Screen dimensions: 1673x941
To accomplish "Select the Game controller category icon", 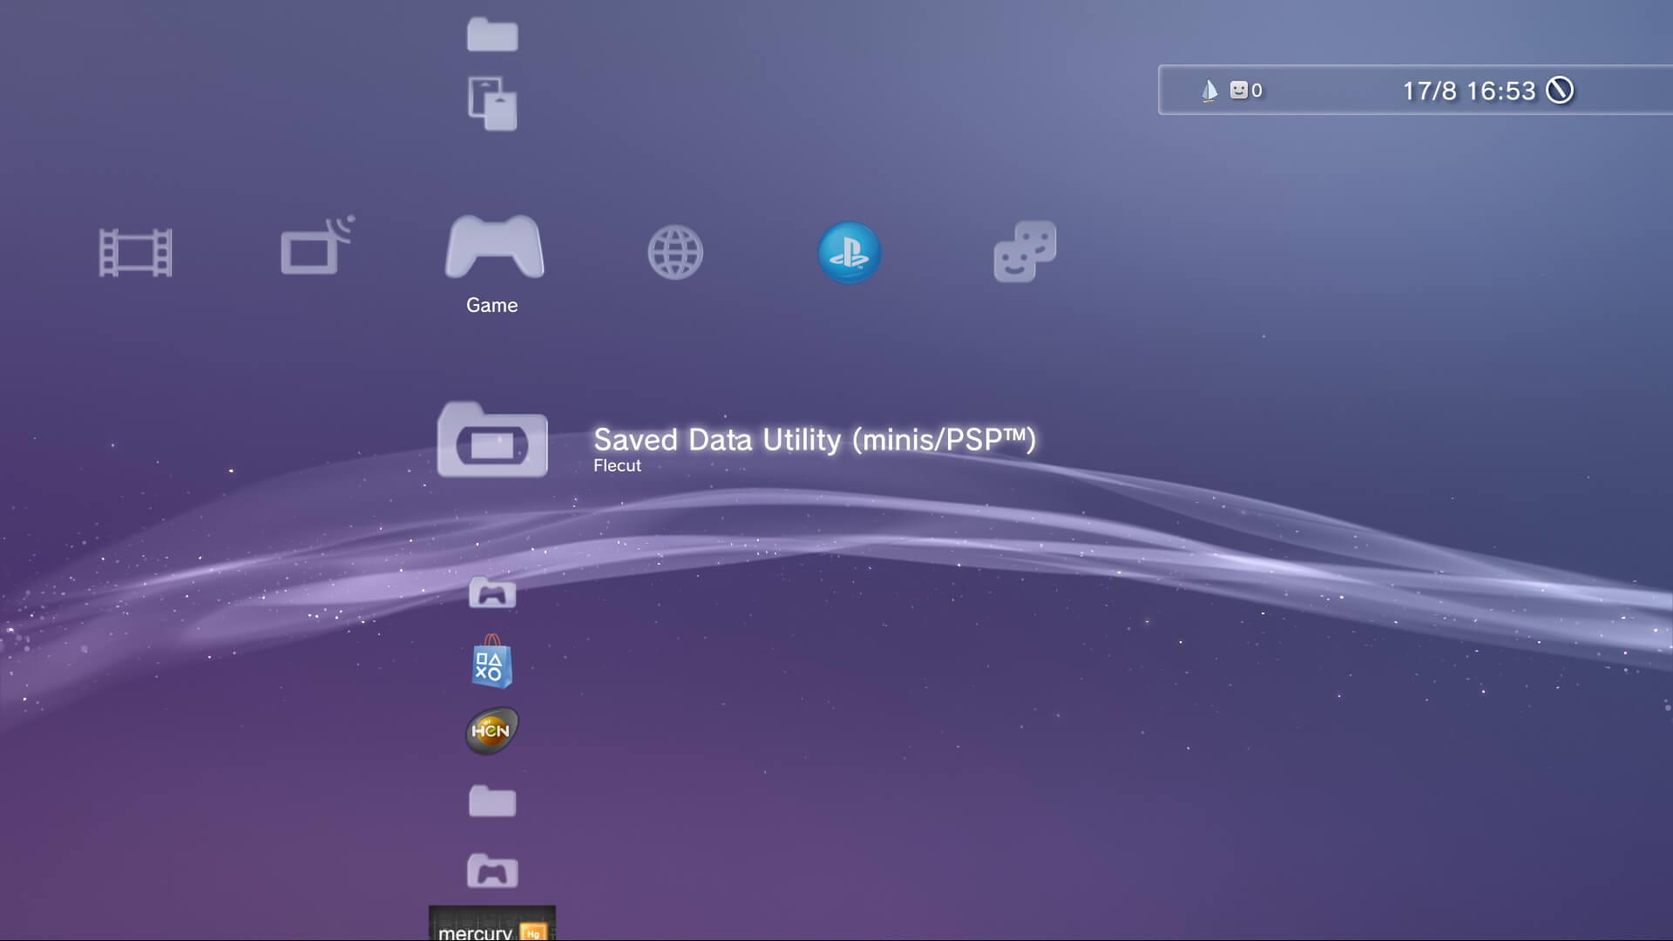I will pyautogui.click(x=494, y=247).
